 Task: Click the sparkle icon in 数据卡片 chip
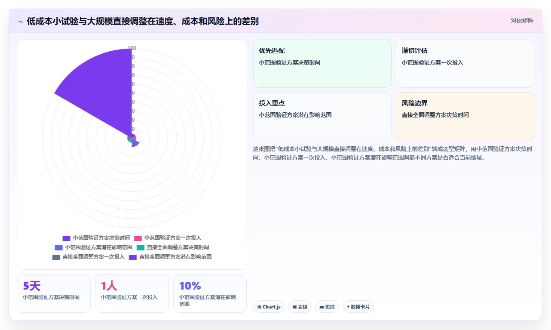click(348, 307)
